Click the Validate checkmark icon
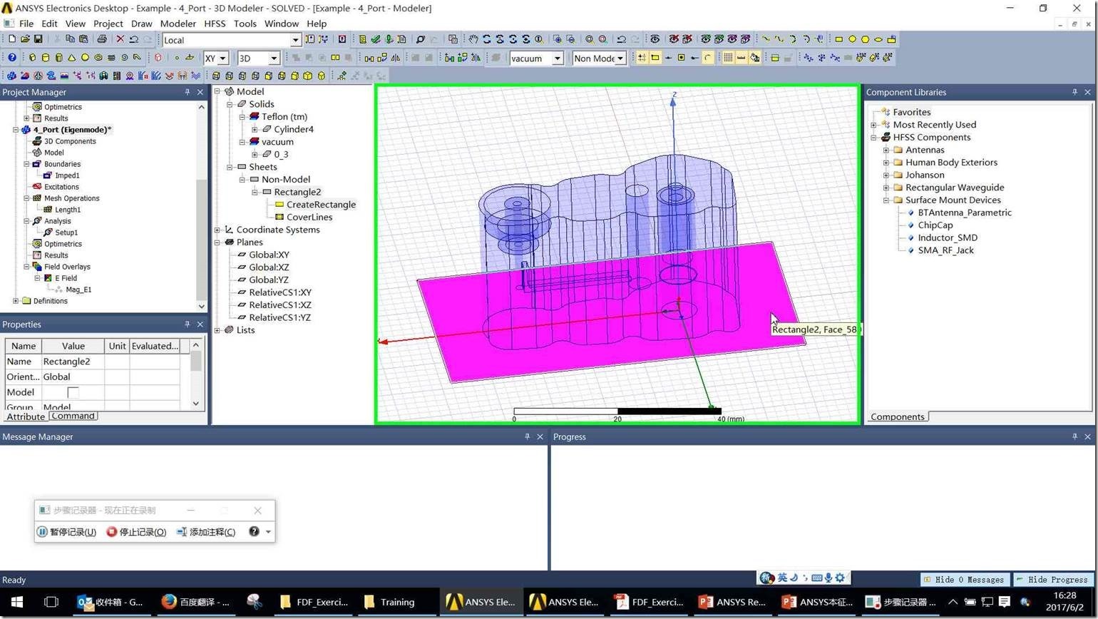Screen dimensions: 1098x619 (376, 39)
